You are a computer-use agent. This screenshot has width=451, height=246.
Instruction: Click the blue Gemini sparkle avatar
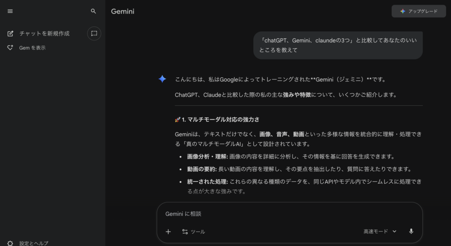pyautogui.click(x=162, y=79)
